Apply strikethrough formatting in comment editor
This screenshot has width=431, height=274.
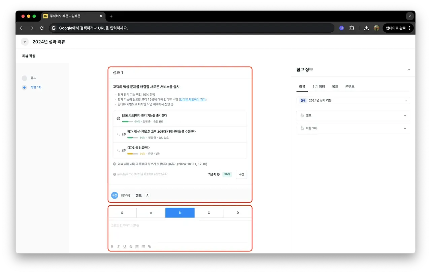131,247
